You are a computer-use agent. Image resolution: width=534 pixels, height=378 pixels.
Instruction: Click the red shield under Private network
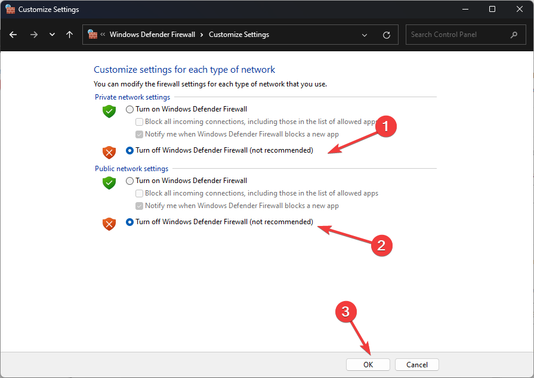point(109,153)
